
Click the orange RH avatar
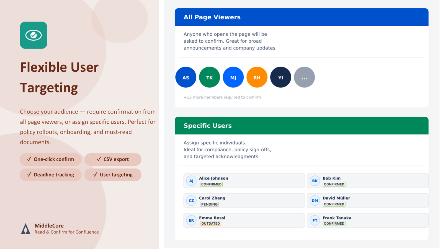click(x=257, y=77)
